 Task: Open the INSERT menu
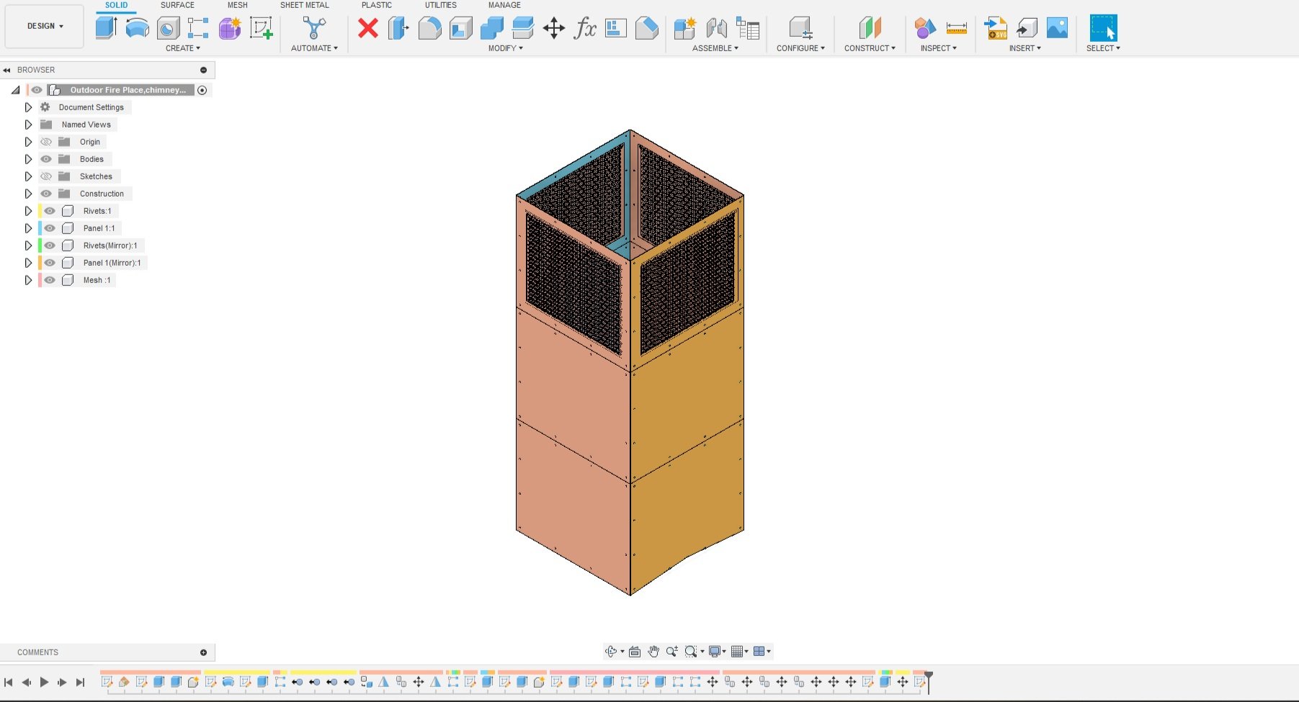click(1025, 48)
